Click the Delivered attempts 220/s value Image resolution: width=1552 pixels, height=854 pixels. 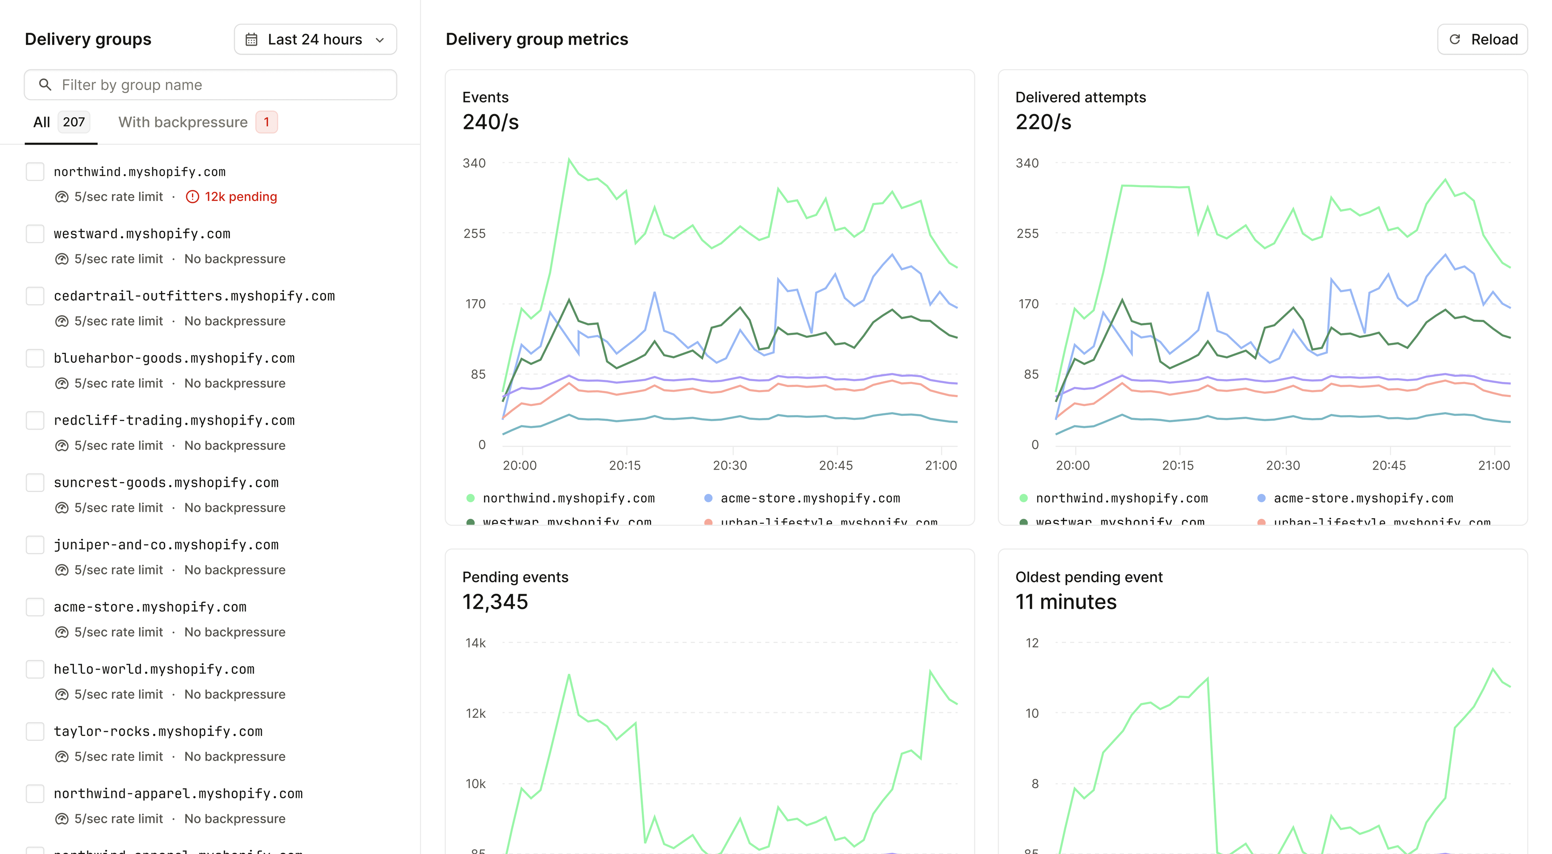[1044, 122]
